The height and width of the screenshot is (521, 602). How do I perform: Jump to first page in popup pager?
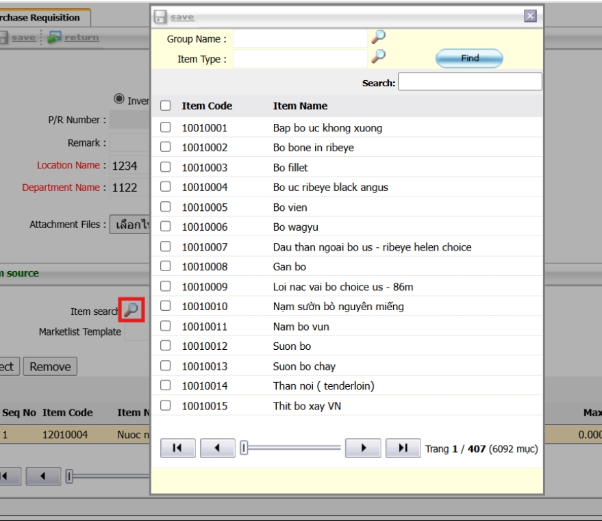point(177,448)
